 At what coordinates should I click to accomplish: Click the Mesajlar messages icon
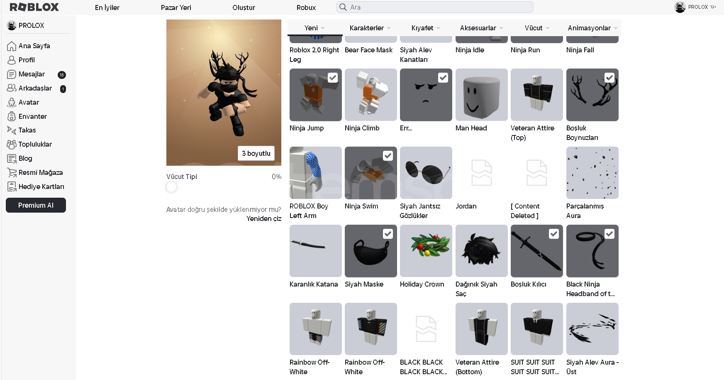[12, 74]
